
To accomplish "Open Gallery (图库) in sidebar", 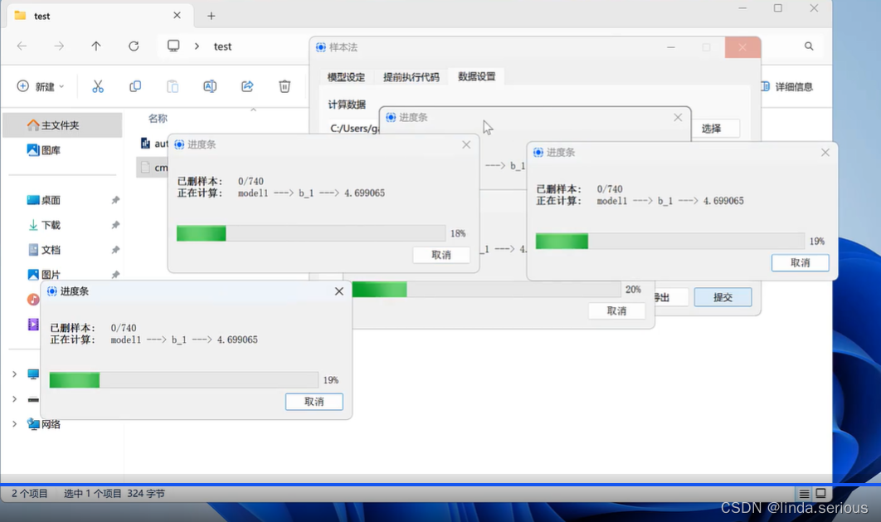I will [45, 150].
